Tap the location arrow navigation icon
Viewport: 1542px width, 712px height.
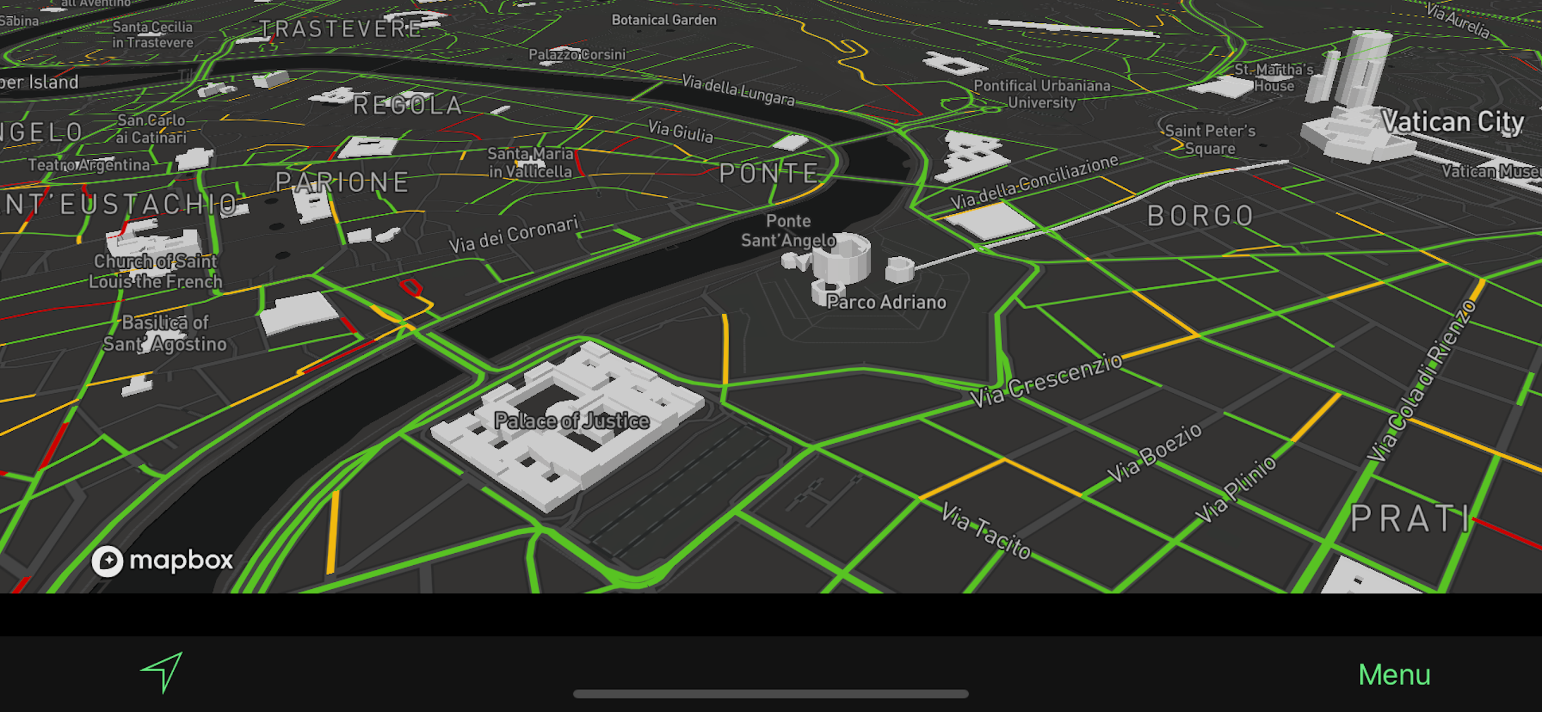(162, 672)
